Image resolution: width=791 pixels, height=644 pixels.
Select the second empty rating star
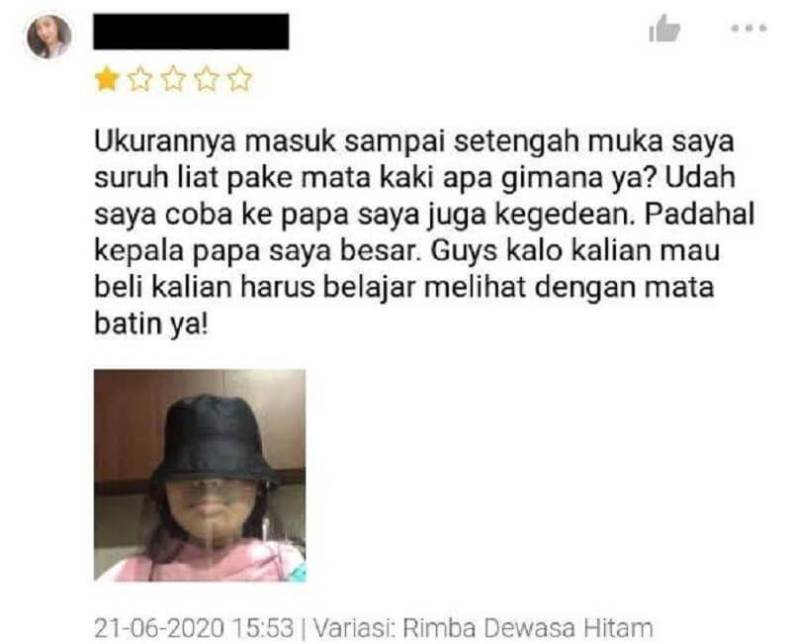click(x=139, y=80)
